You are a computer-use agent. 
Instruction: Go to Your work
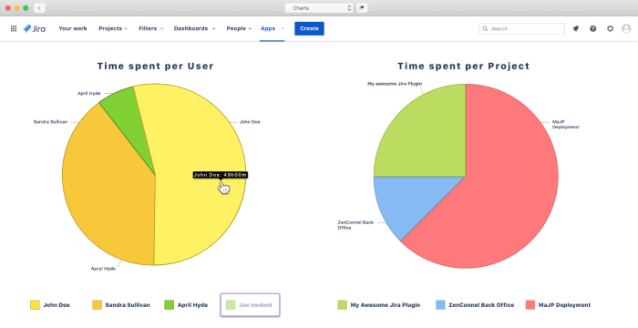pos(73,28)
